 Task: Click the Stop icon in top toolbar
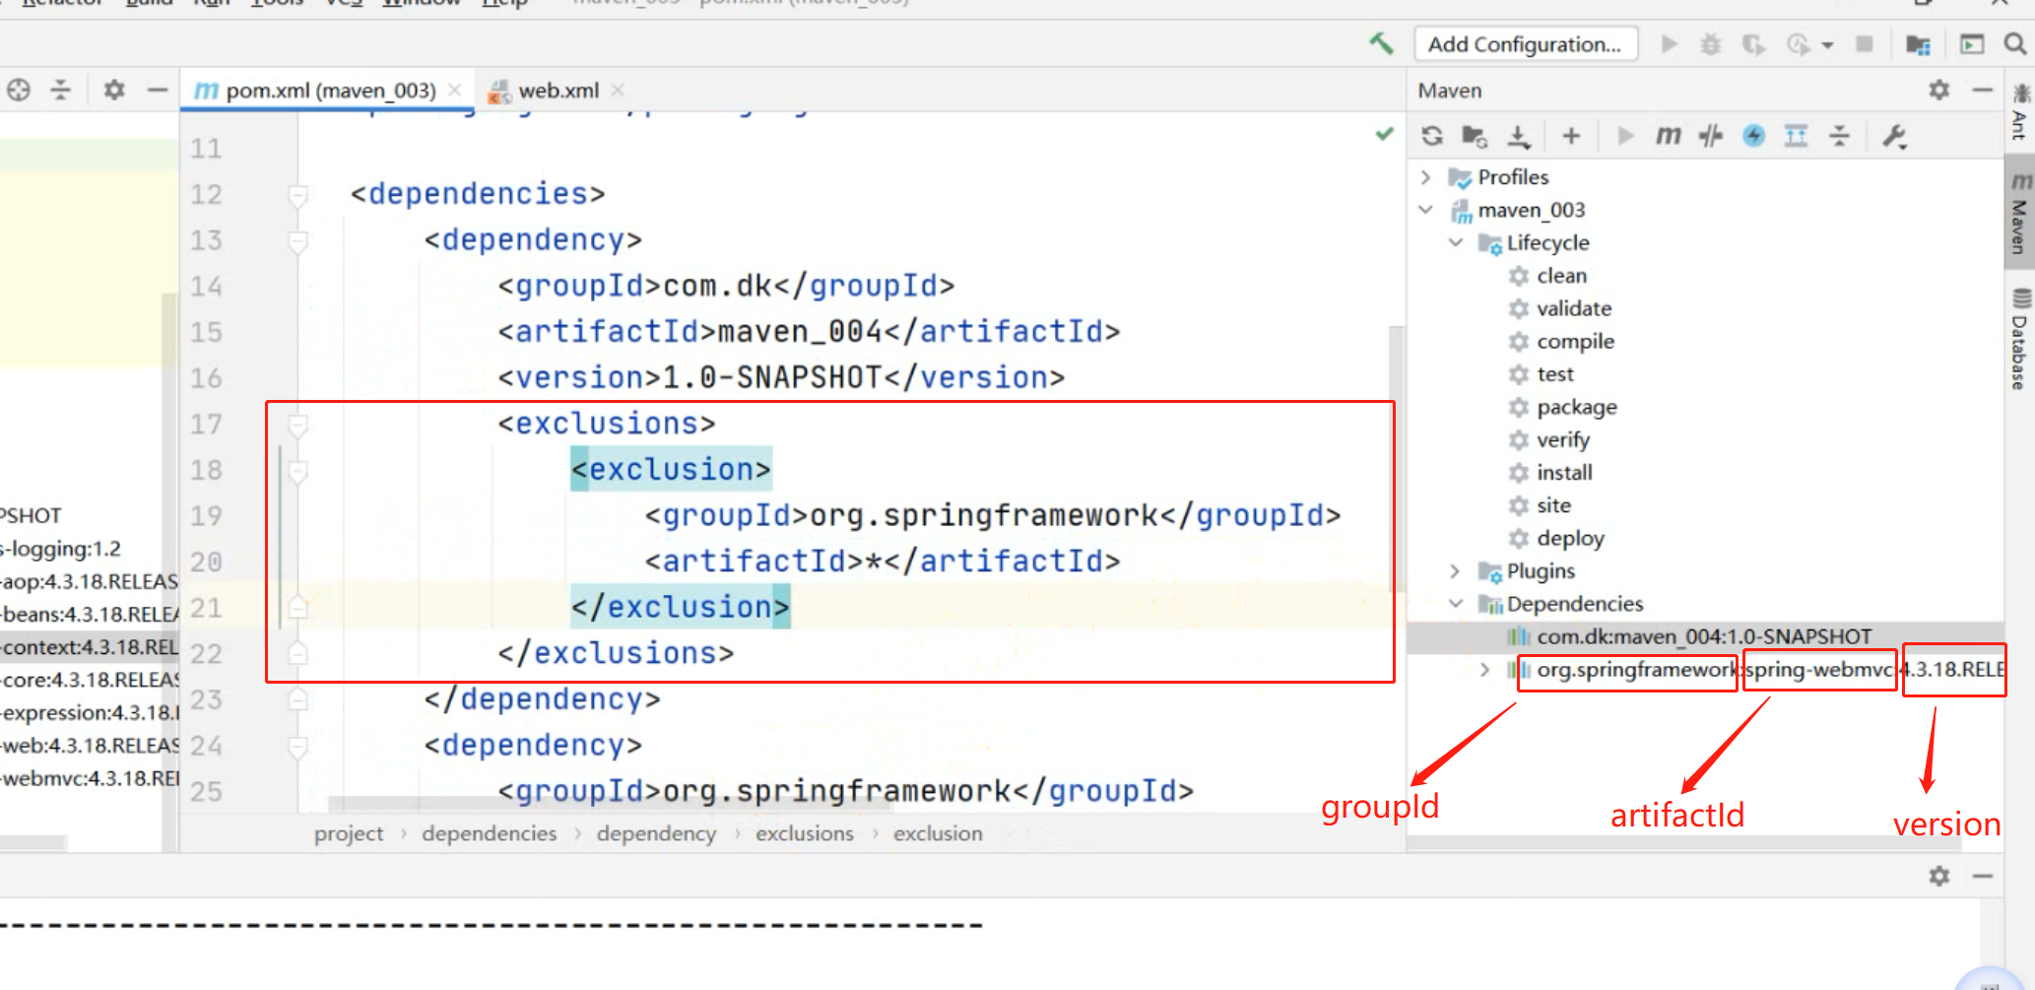coord(1864,44)
